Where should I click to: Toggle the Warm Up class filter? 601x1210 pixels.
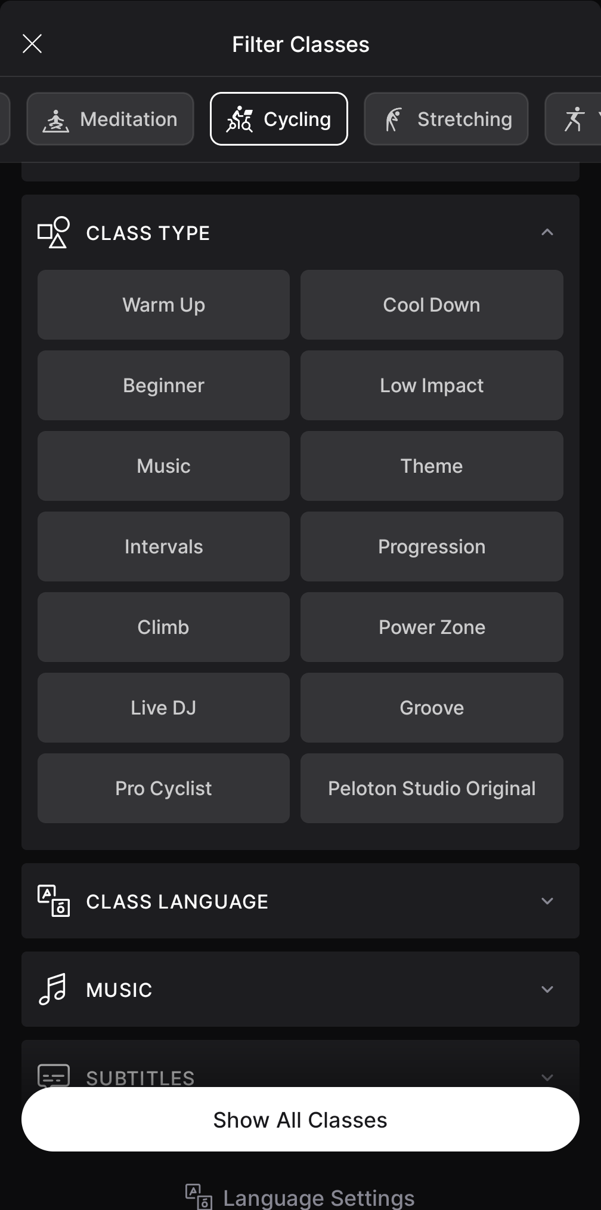[163, 305]
